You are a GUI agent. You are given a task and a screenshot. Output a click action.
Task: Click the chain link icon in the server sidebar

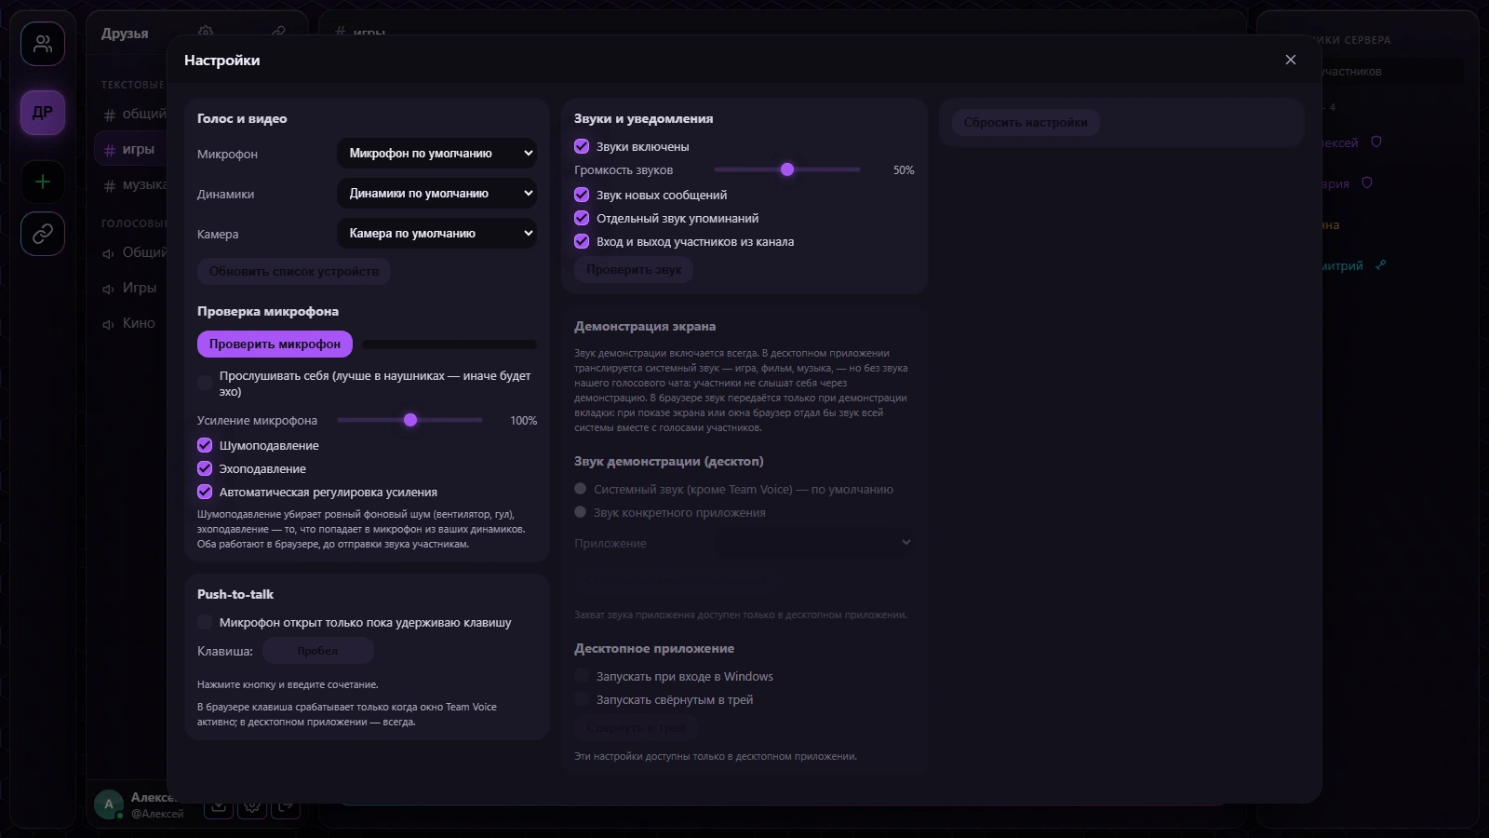[x=43, y=234]
